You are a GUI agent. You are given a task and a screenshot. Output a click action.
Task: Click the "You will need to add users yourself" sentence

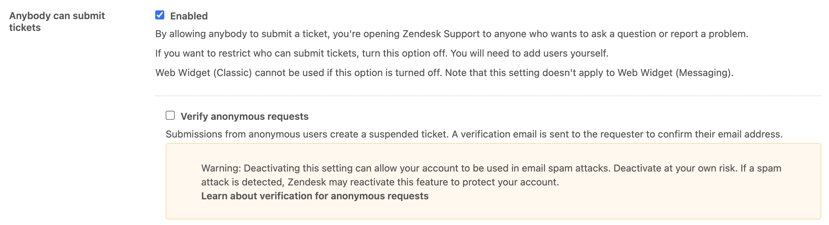529,53
